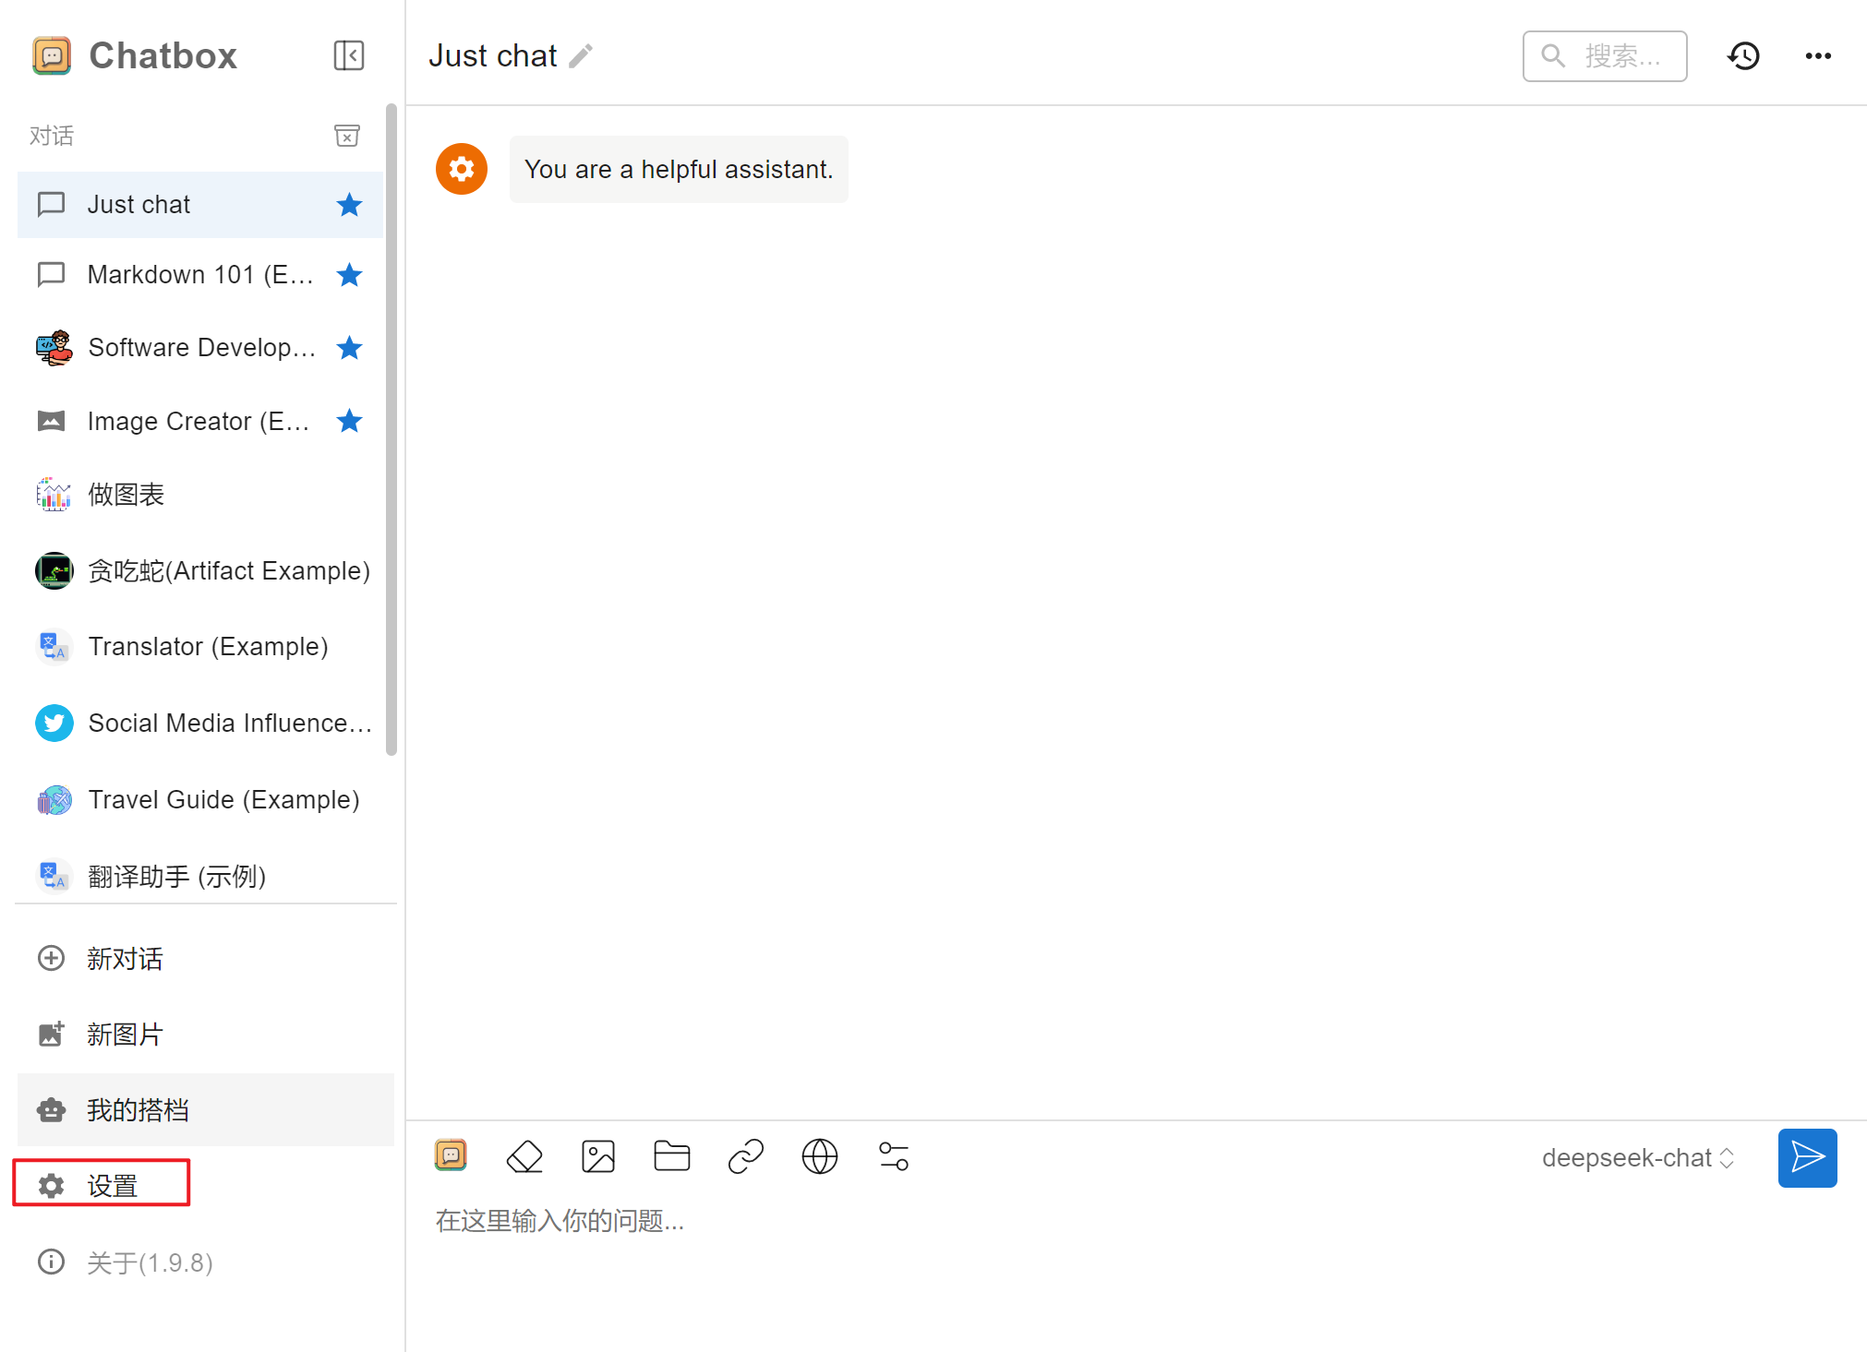
Task: Click the 对话 section label
Action: pyautogui.click(x=52, y=136)
